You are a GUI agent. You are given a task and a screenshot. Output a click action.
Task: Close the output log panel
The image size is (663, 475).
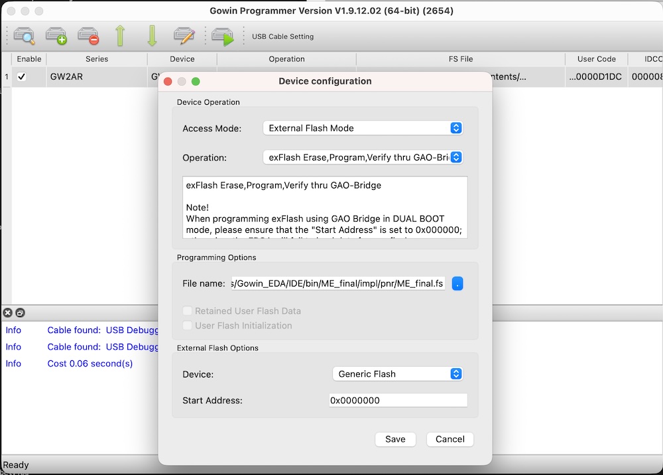pyautogui.click(x=7, y=313)
